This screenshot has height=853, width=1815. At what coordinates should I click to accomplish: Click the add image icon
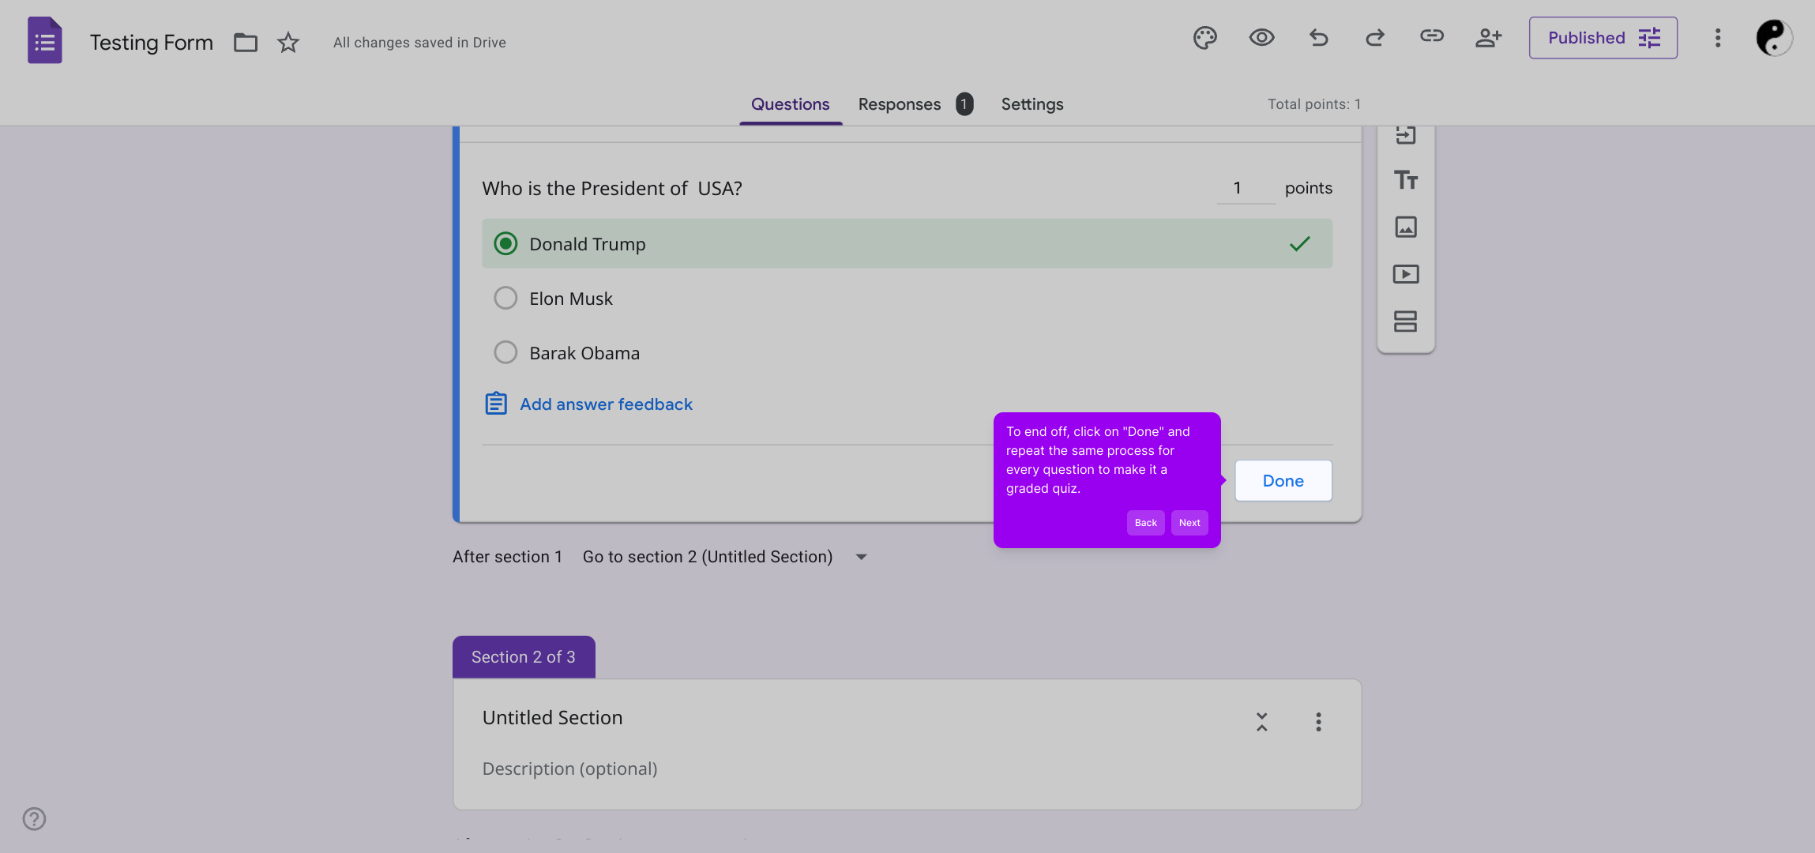(x=1405, y=227)
